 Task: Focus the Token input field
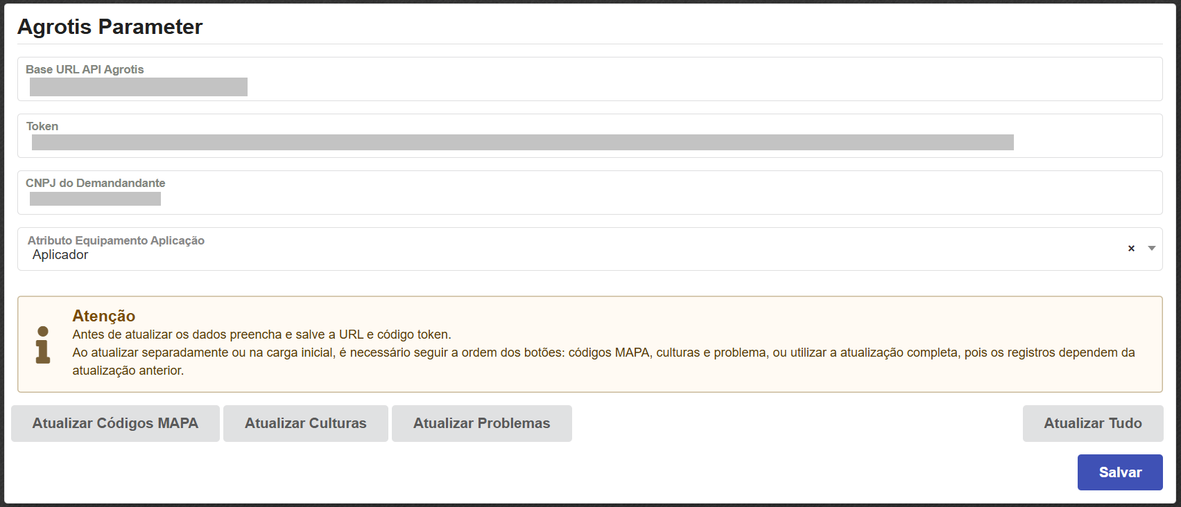point(589,143)
